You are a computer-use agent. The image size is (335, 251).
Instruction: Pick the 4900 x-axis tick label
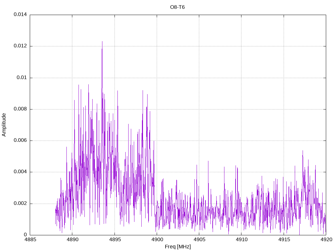point(157,240)
